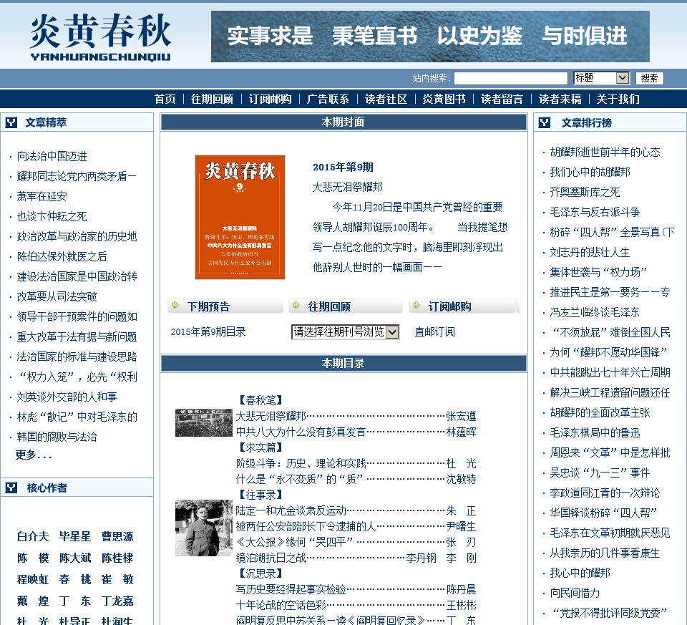Open the 2015年第9期目录 link

208,331
